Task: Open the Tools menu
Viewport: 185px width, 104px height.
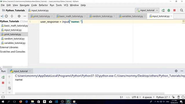Action: pos(59,5)
